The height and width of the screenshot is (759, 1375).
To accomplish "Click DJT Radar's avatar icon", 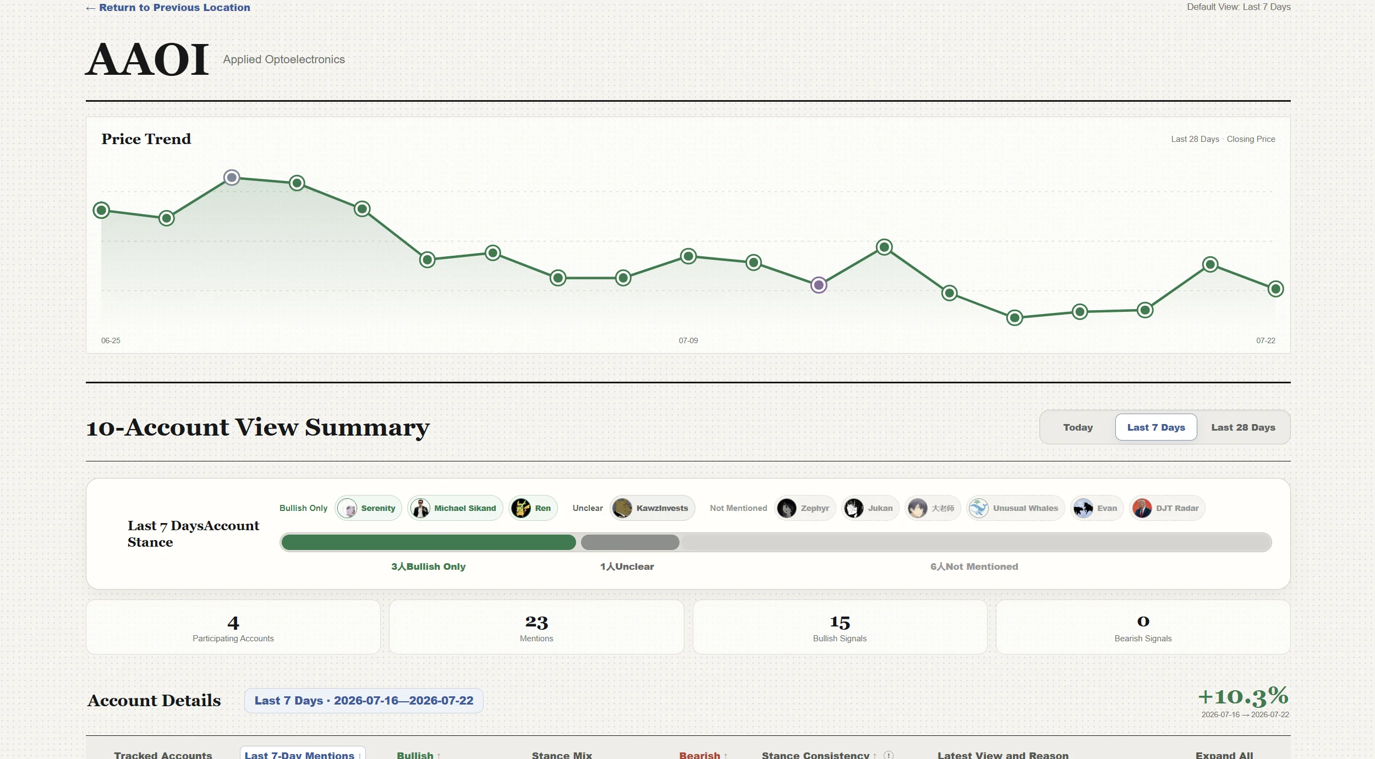I will pos(1142,508).
